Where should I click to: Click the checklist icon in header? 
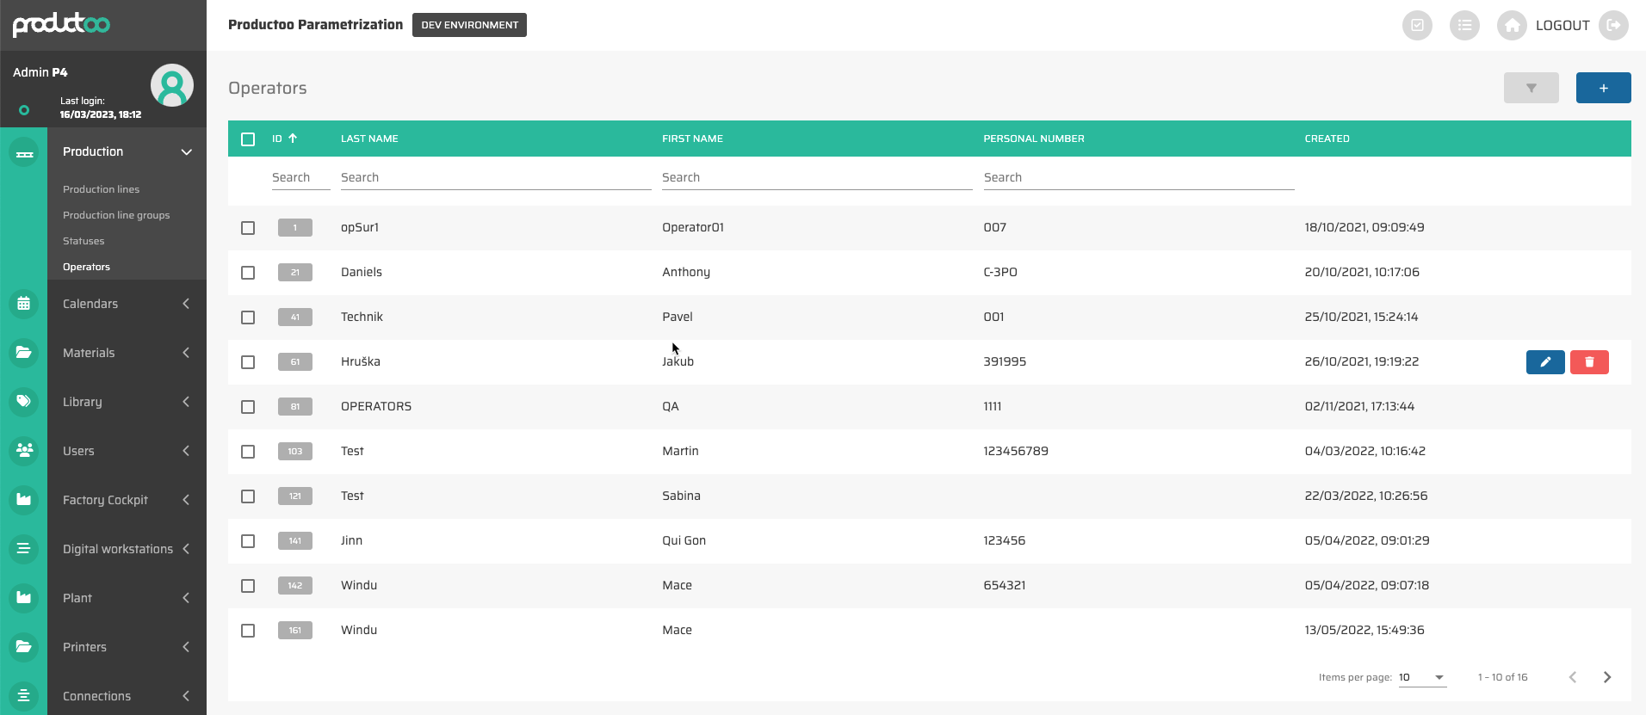point(1417,26)
